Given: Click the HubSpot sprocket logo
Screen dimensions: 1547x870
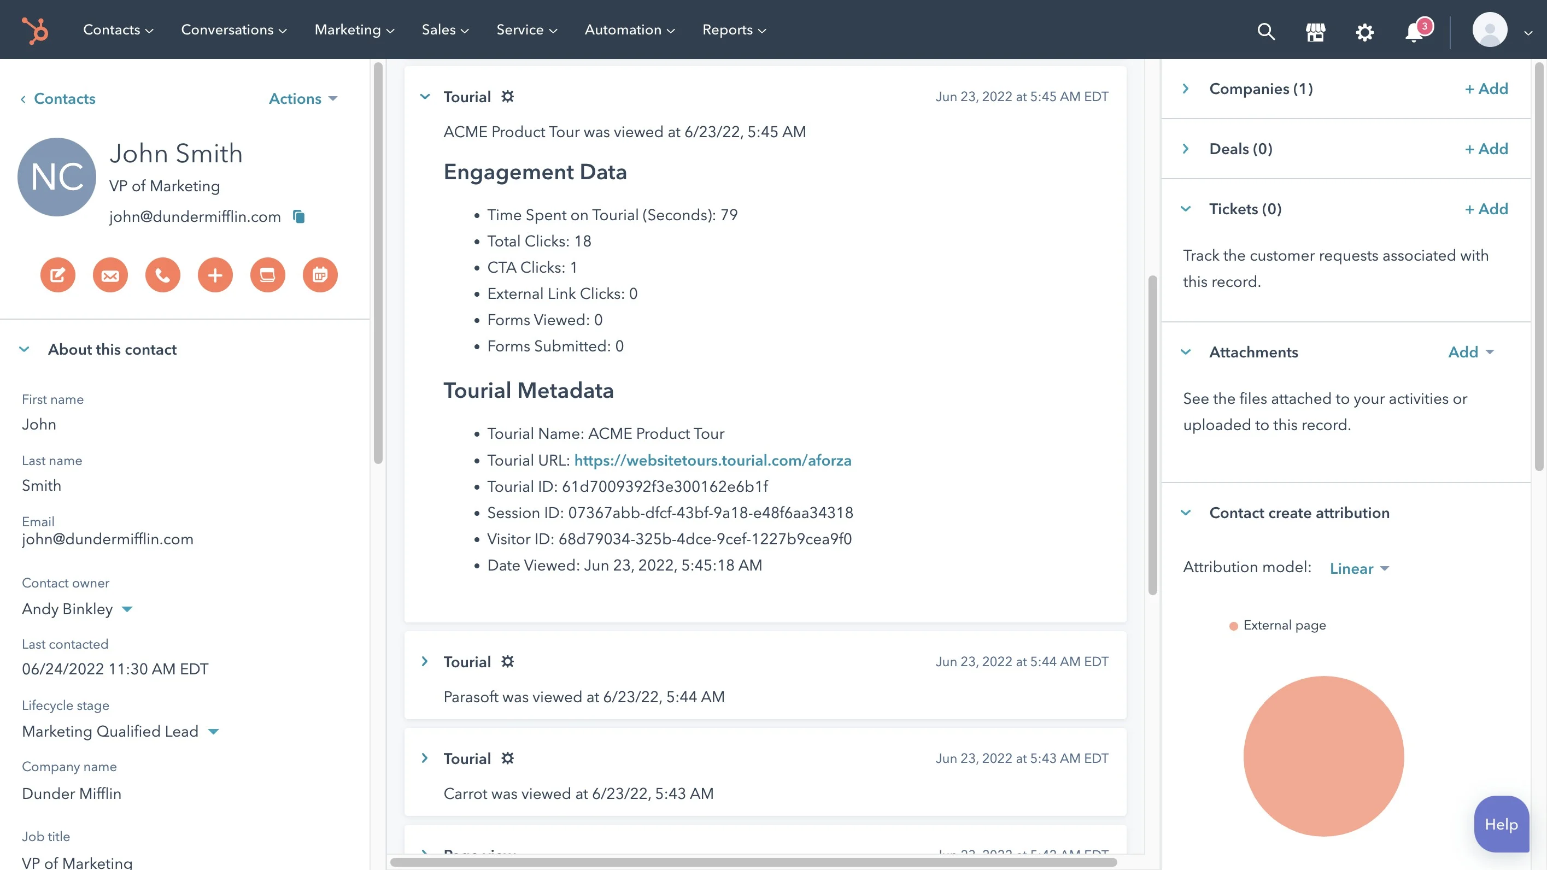Looking at the screenshot, I should pyautogui.click(x=35, y=30).
